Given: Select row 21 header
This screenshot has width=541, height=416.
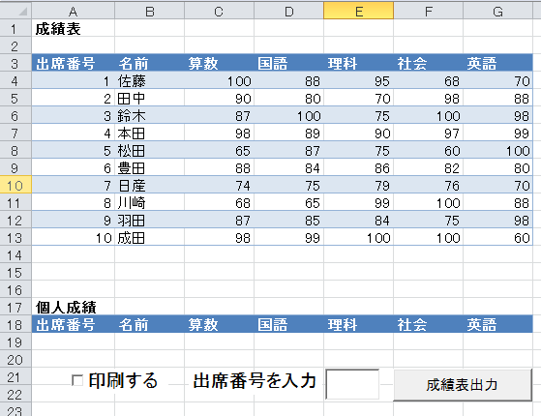Looking at the screenshot, I should pyautogui.click(x=15, y=376).
